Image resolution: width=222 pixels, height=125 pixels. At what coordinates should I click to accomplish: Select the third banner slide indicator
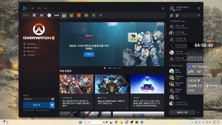[x=119, y=68]
